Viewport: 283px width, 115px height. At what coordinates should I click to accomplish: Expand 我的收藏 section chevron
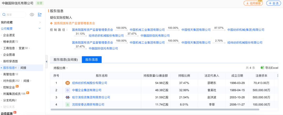coord(40,22)
